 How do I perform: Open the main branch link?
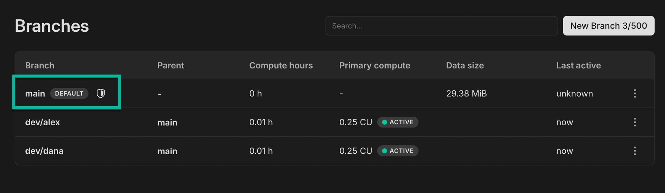click(35, 94)
